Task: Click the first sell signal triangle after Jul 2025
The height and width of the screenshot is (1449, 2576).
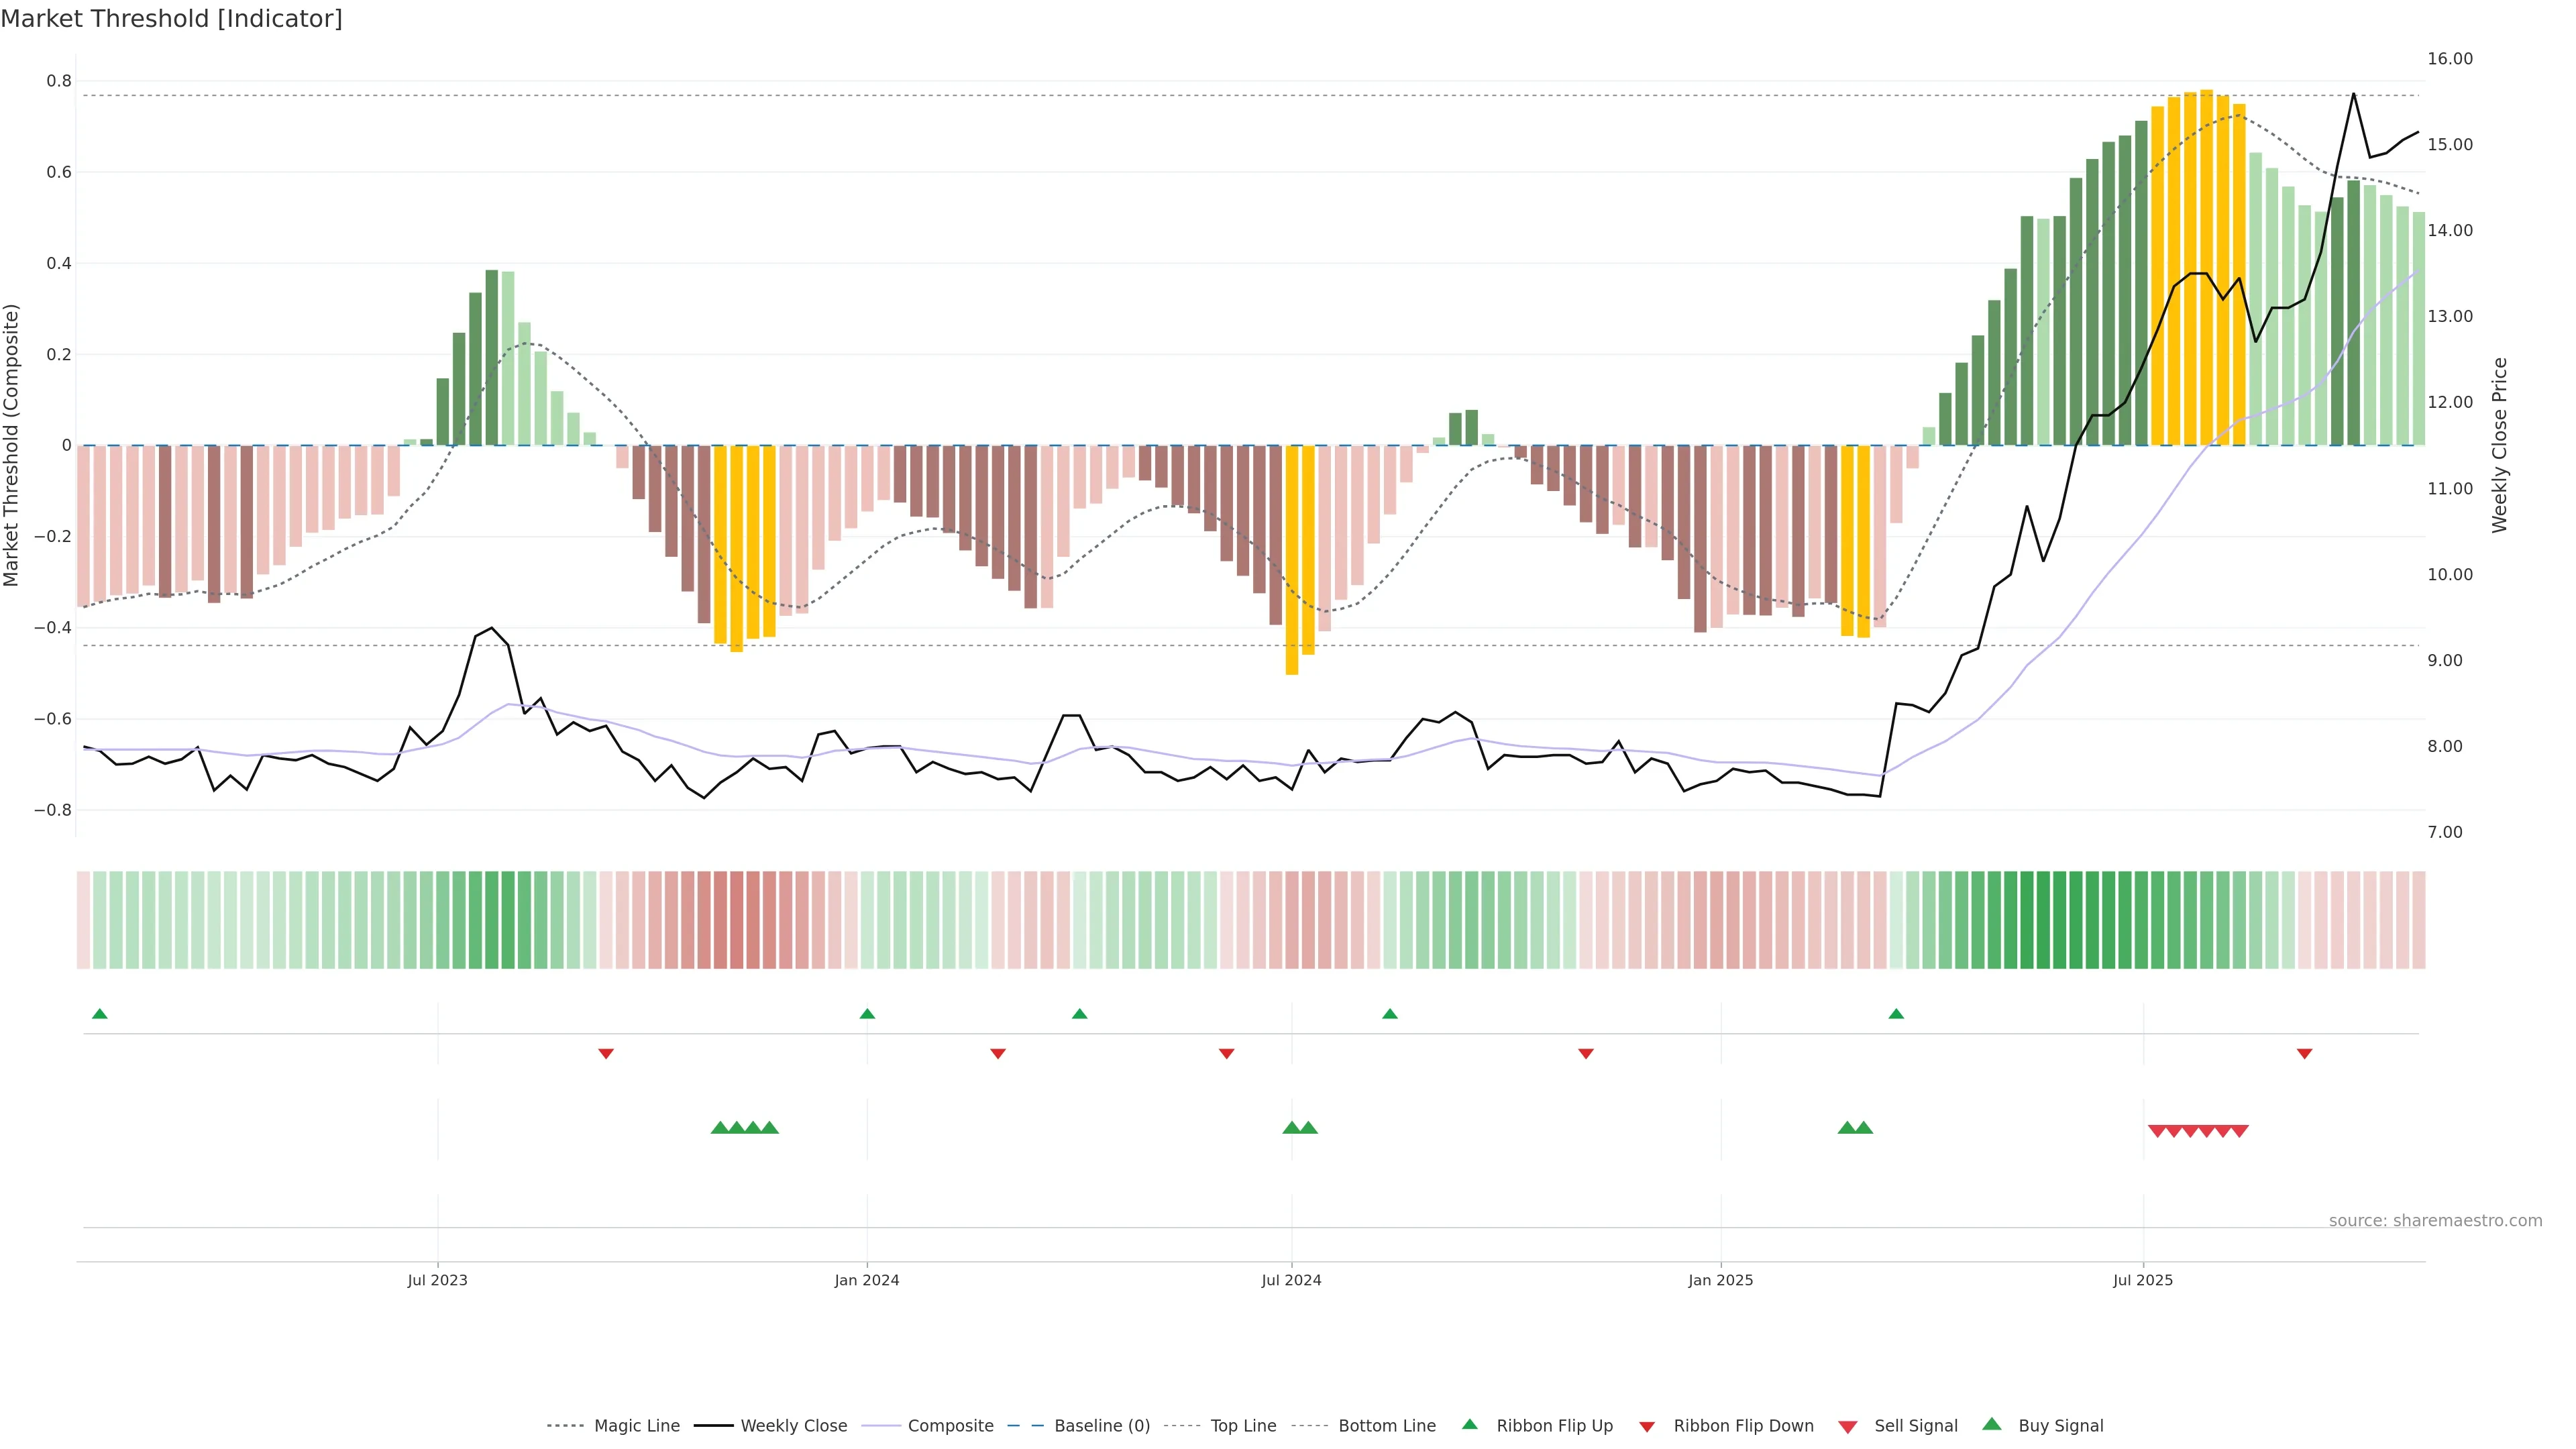Action: 2157,1131
